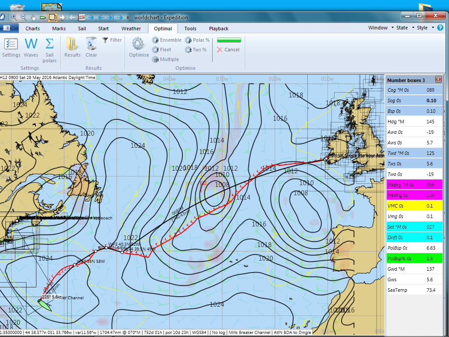The image size is (449, 337).
Task: Open the Window dropdown menu
Action: (x=378, y=28)
